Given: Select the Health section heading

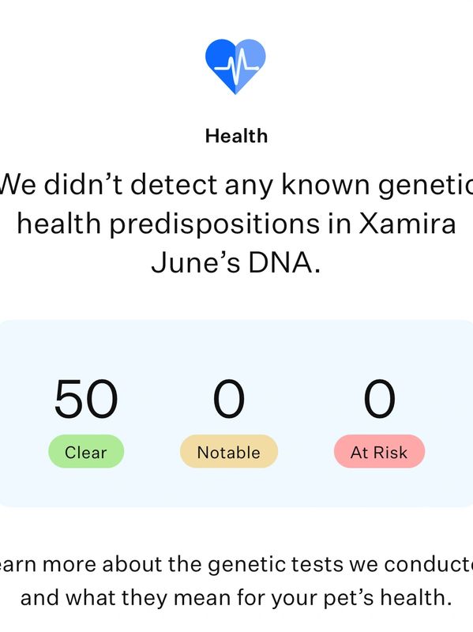Looking at the screenshot, I should click(x=237, y=136).
